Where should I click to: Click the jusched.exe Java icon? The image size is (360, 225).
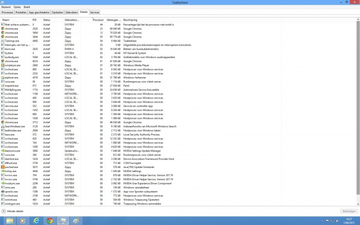3,167
